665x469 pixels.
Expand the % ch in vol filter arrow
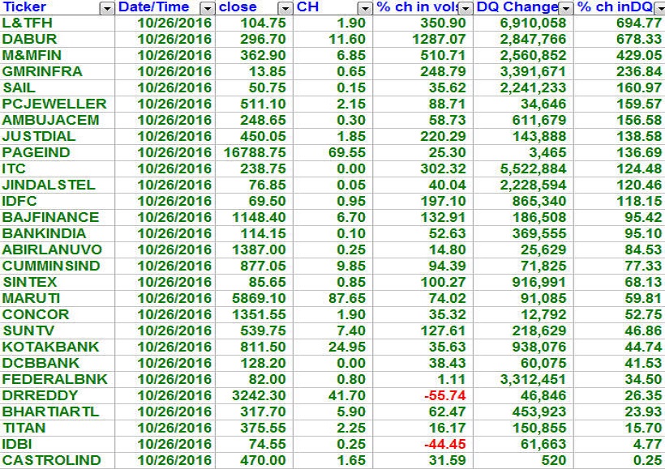click(x=468, y=7)
